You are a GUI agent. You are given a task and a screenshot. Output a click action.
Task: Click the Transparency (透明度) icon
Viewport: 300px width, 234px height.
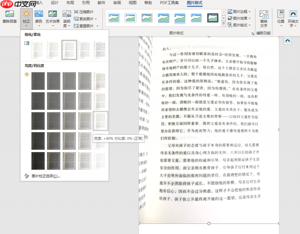pos(67,14)
